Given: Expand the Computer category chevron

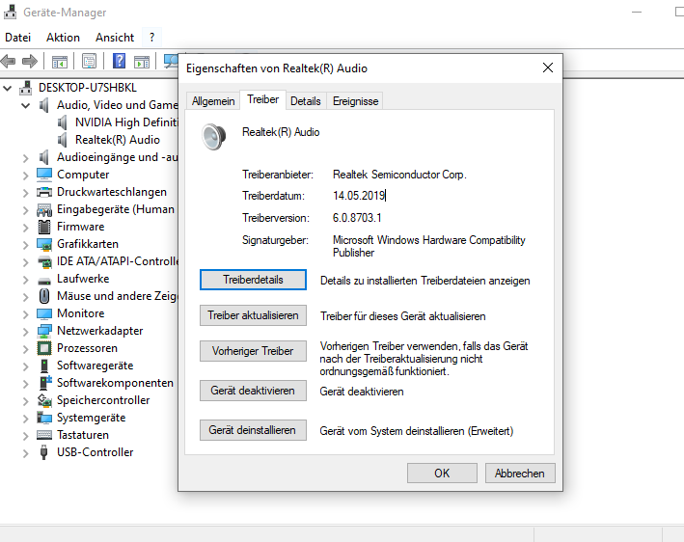Looking at the screenshot, I should coord(26,176).
